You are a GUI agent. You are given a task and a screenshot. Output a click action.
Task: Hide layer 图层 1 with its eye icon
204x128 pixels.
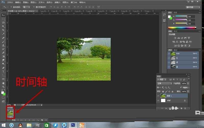coord(158,96)
